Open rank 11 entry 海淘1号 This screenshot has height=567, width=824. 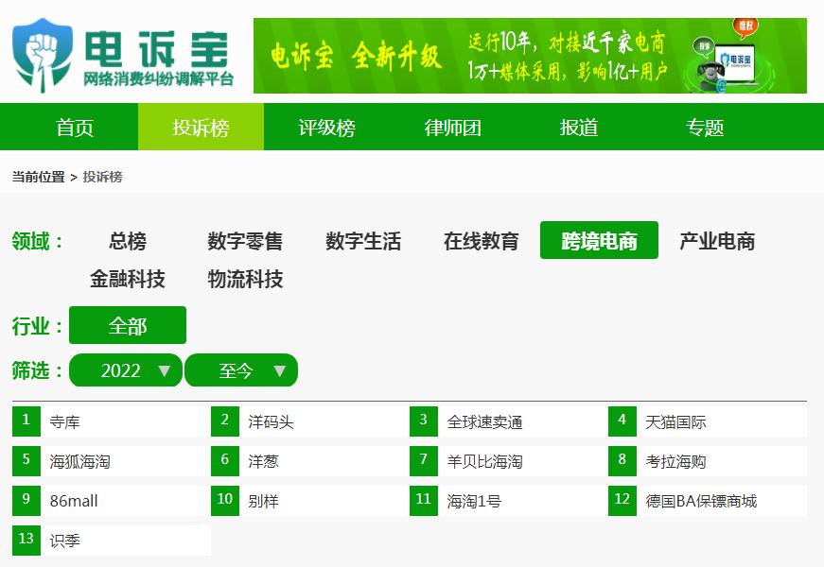click(509, 501)
